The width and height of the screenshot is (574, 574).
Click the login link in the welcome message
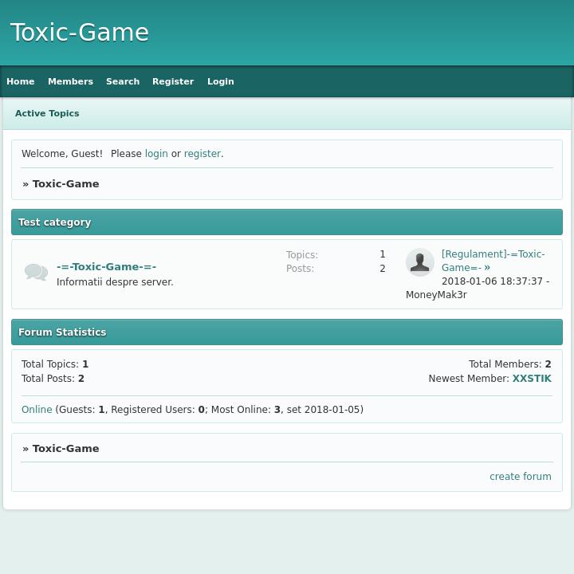156,154
